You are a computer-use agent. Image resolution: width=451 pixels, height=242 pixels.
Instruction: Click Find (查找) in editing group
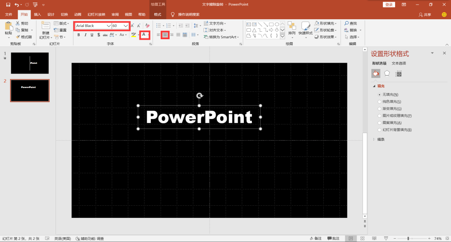click(351, 23)
